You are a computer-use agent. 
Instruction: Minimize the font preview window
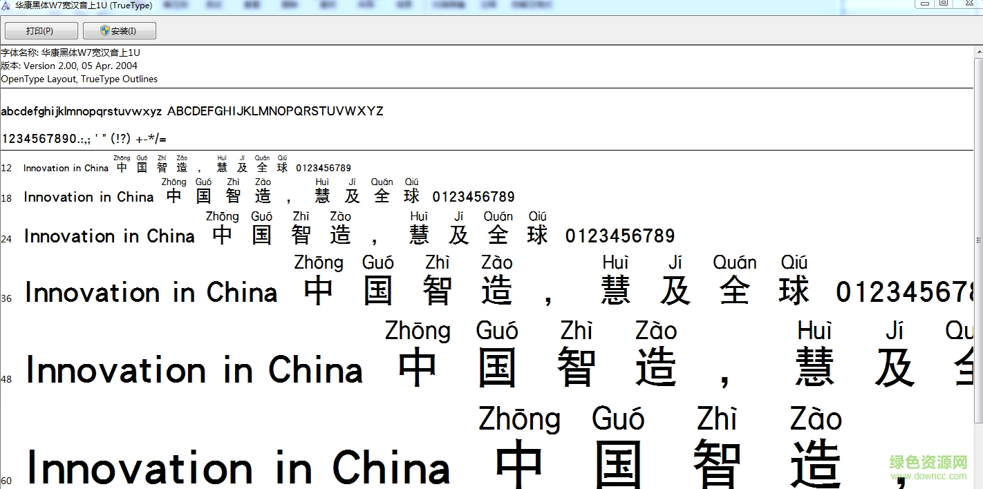click(924, 3)
